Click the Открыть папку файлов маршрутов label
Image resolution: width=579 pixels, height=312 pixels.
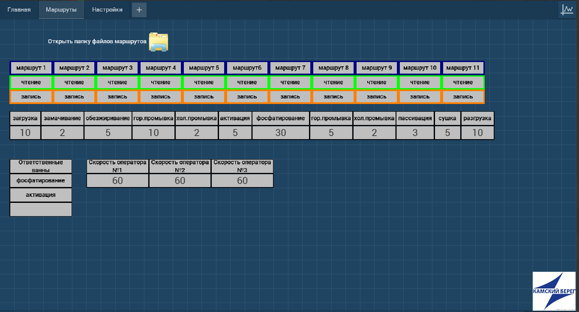pos(97,42)
